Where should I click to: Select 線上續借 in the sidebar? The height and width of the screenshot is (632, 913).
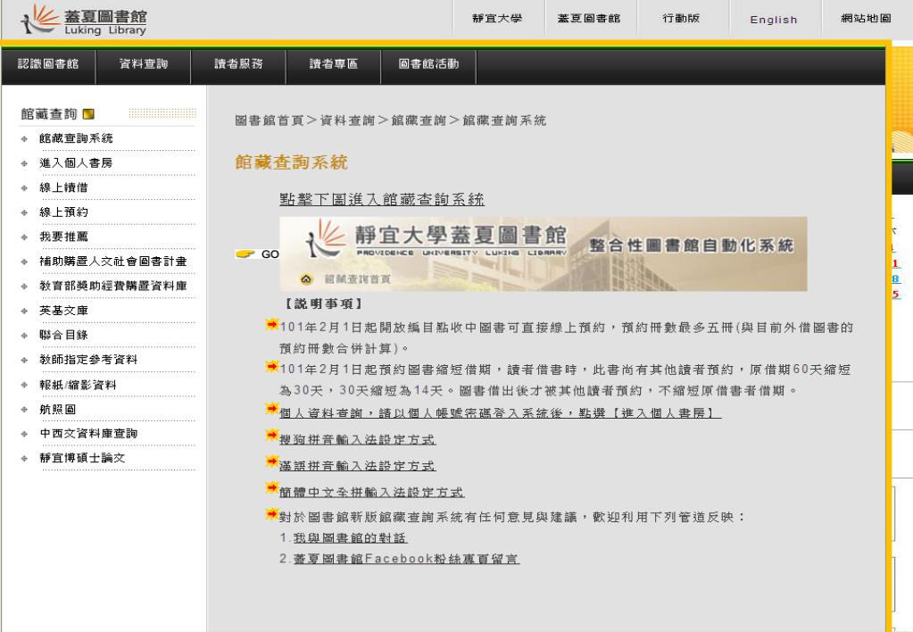(63, 187)
